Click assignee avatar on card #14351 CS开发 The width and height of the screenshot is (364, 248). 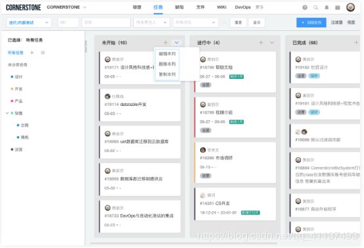(203, 195)
